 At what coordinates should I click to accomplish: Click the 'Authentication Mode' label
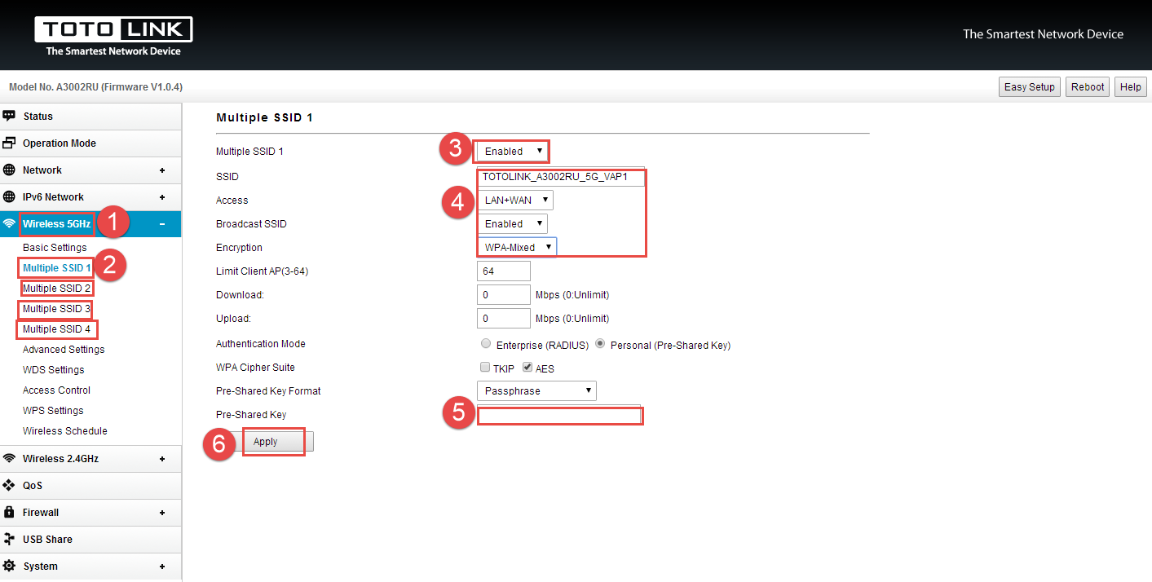pos(261,344)
